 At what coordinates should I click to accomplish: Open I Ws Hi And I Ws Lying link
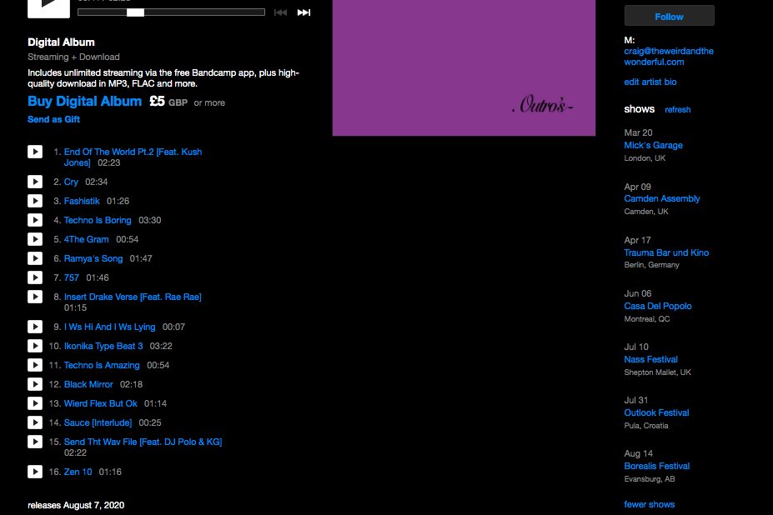coord(109,327)
